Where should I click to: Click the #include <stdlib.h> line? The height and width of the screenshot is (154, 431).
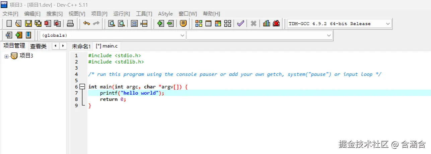(116, 62)
